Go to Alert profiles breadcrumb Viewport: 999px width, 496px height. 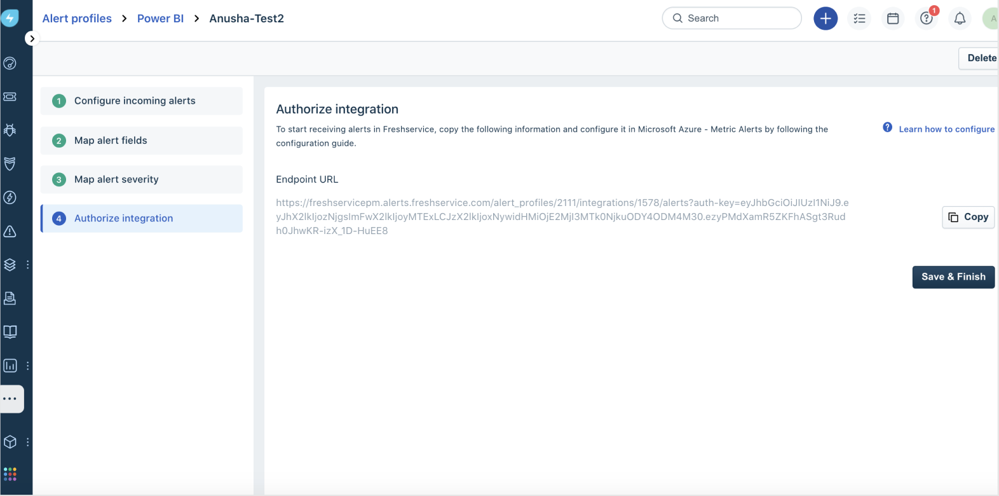coord(77,18)
